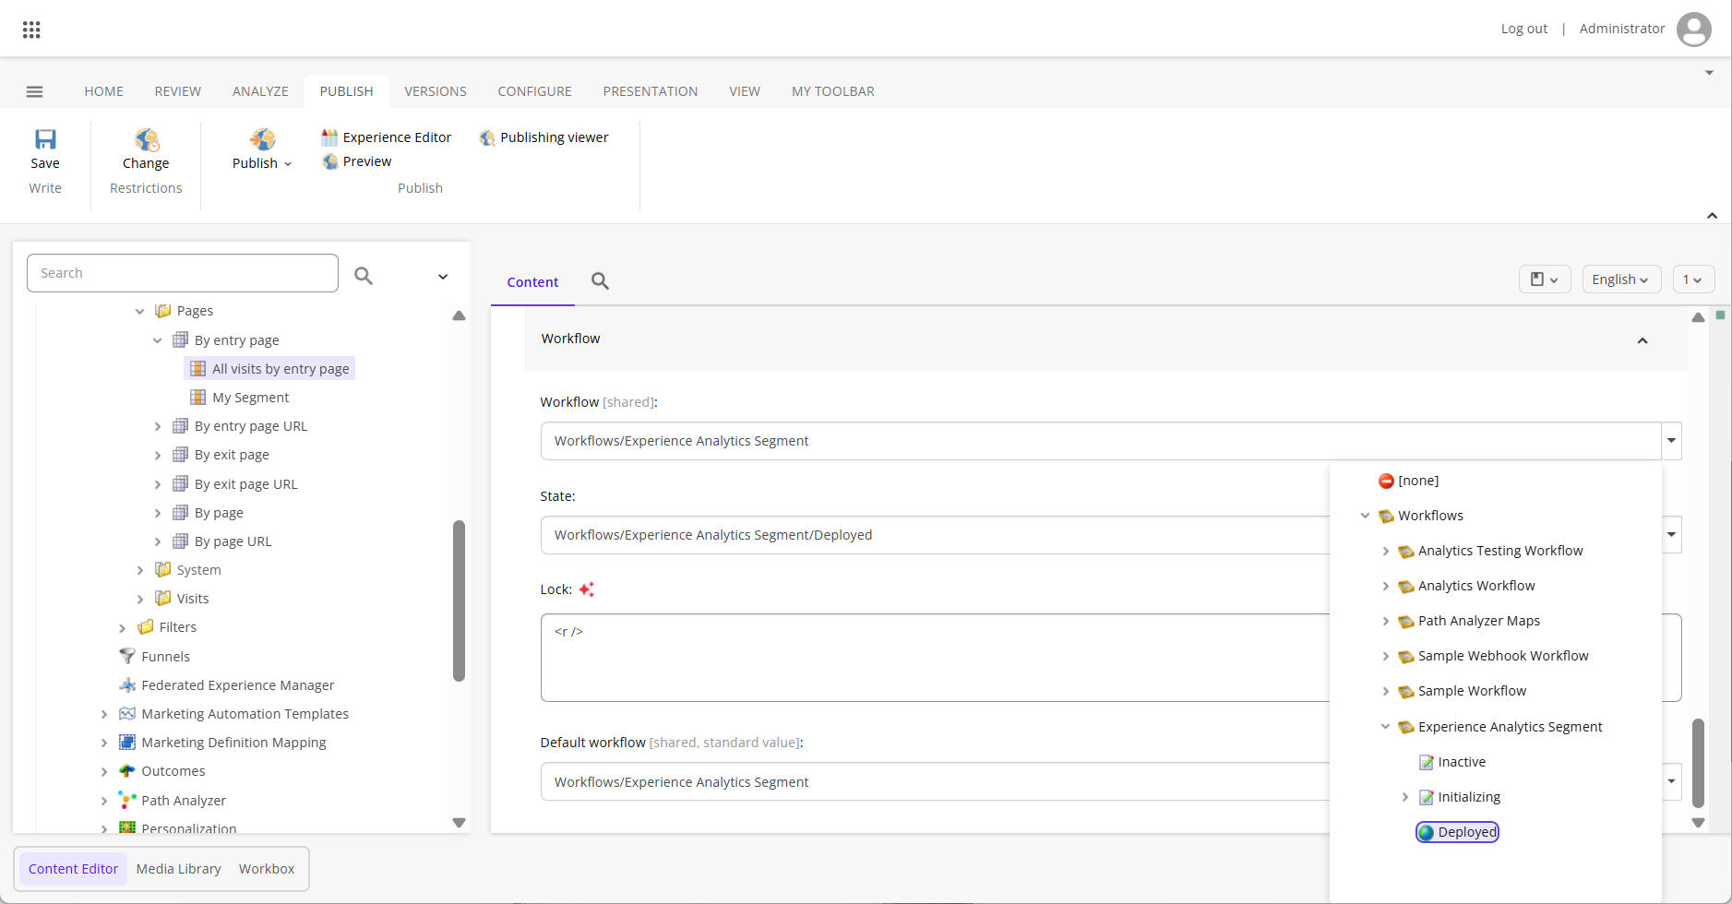This screenshot has width=1732, height=904.
Task: Collapse the Workflows folder in dropdown
Action: click(1366, 516)
